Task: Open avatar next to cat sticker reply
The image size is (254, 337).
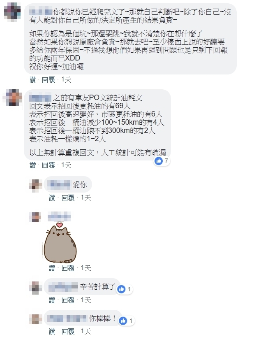Action: coord(35,217)
